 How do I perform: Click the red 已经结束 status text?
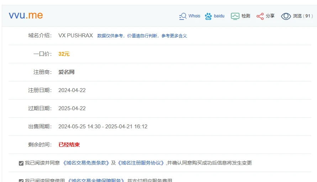coord(69,145)
